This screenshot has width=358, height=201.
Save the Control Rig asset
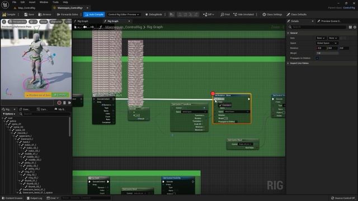point(29,15)
